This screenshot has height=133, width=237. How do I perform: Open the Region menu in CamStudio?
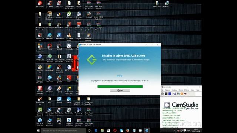167,90
